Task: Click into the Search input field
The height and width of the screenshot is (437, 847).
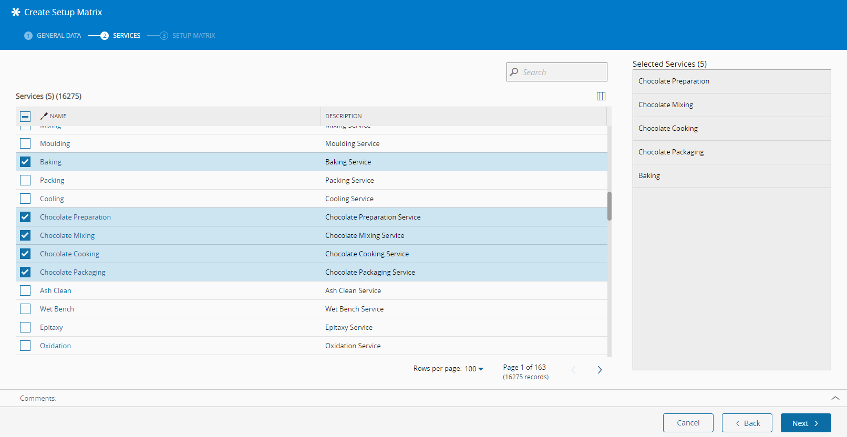Action: coord(562,72)
